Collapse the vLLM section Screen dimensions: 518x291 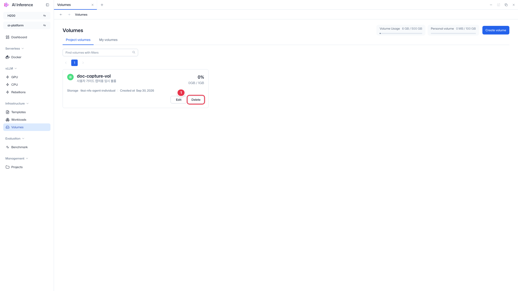[x=11, y=68]
